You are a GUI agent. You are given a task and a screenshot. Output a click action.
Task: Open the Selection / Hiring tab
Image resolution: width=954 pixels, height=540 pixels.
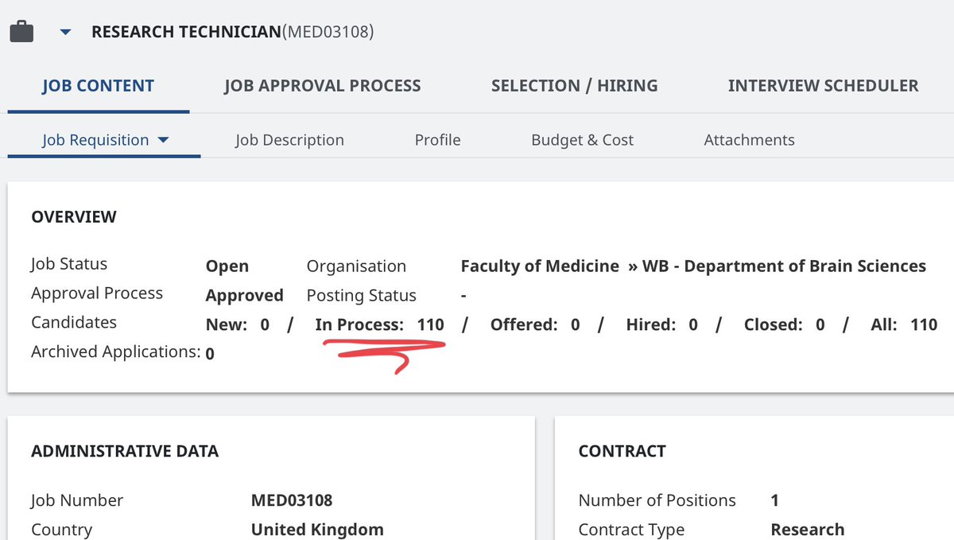click(575, 86)
